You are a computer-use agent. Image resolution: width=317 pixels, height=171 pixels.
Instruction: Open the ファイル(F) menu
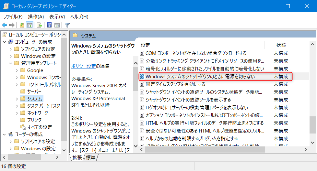pyautogui.click(x=13, y=16)
